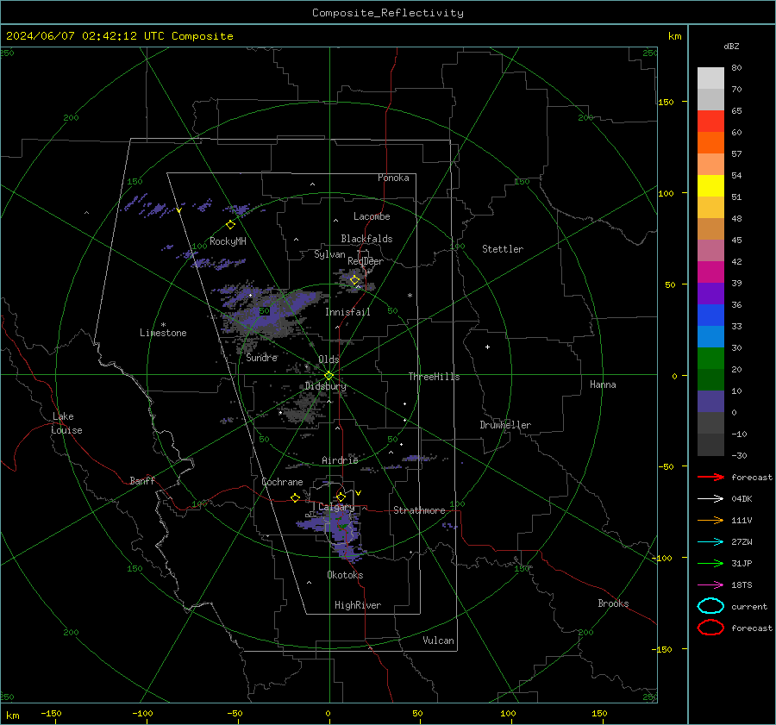Screen dimensions: 776x725
Task: Click the Didsbury city label
Action: point(326,386)
